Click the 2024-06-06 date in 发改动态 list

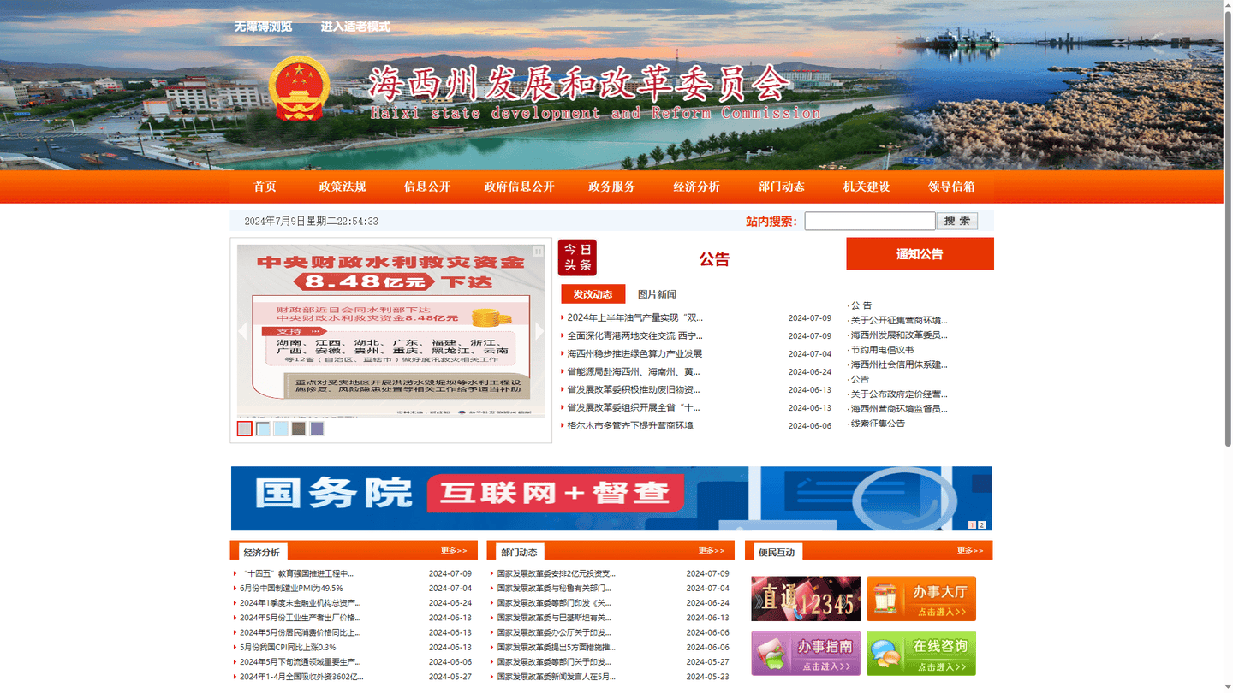810,426
